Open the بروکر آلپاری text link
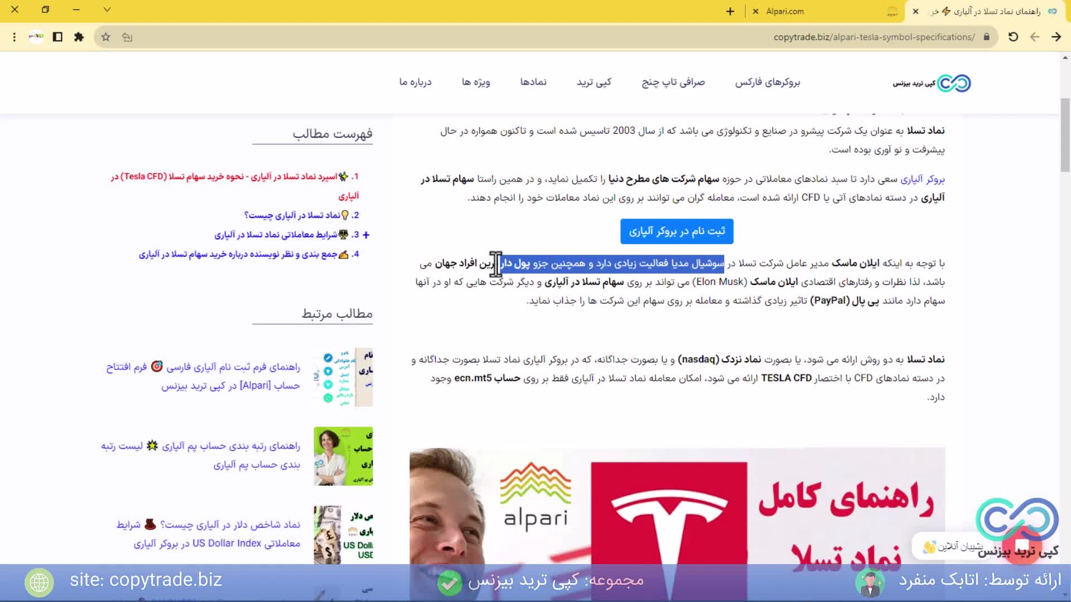The height and width of the screenshot is (602, 1071). pos(922,179)
